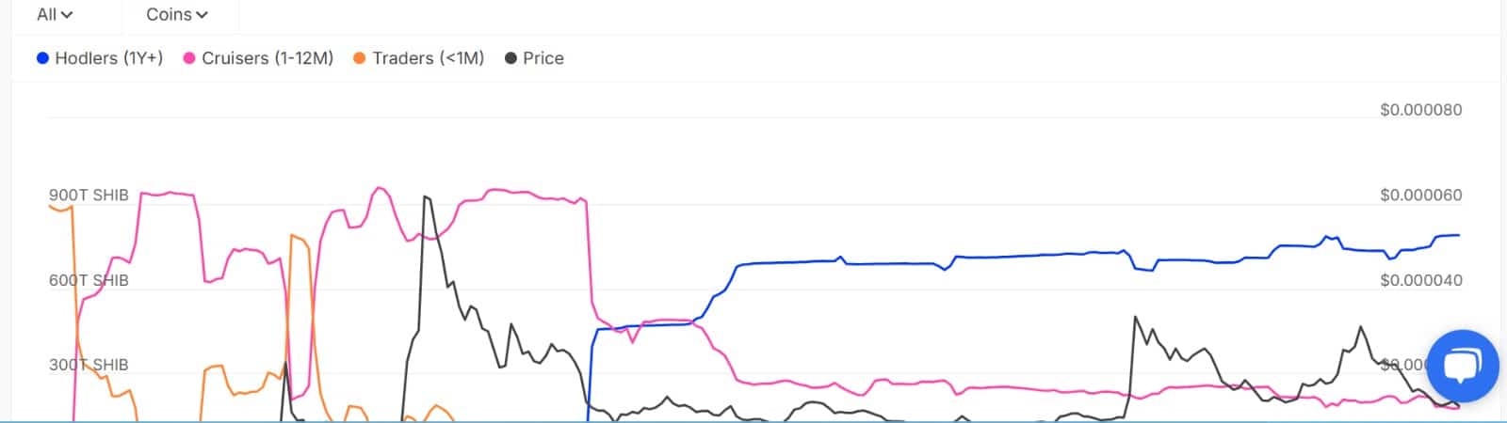Click the chevron next to Coins
1507x423 pixels.
[x=203, y=15]
